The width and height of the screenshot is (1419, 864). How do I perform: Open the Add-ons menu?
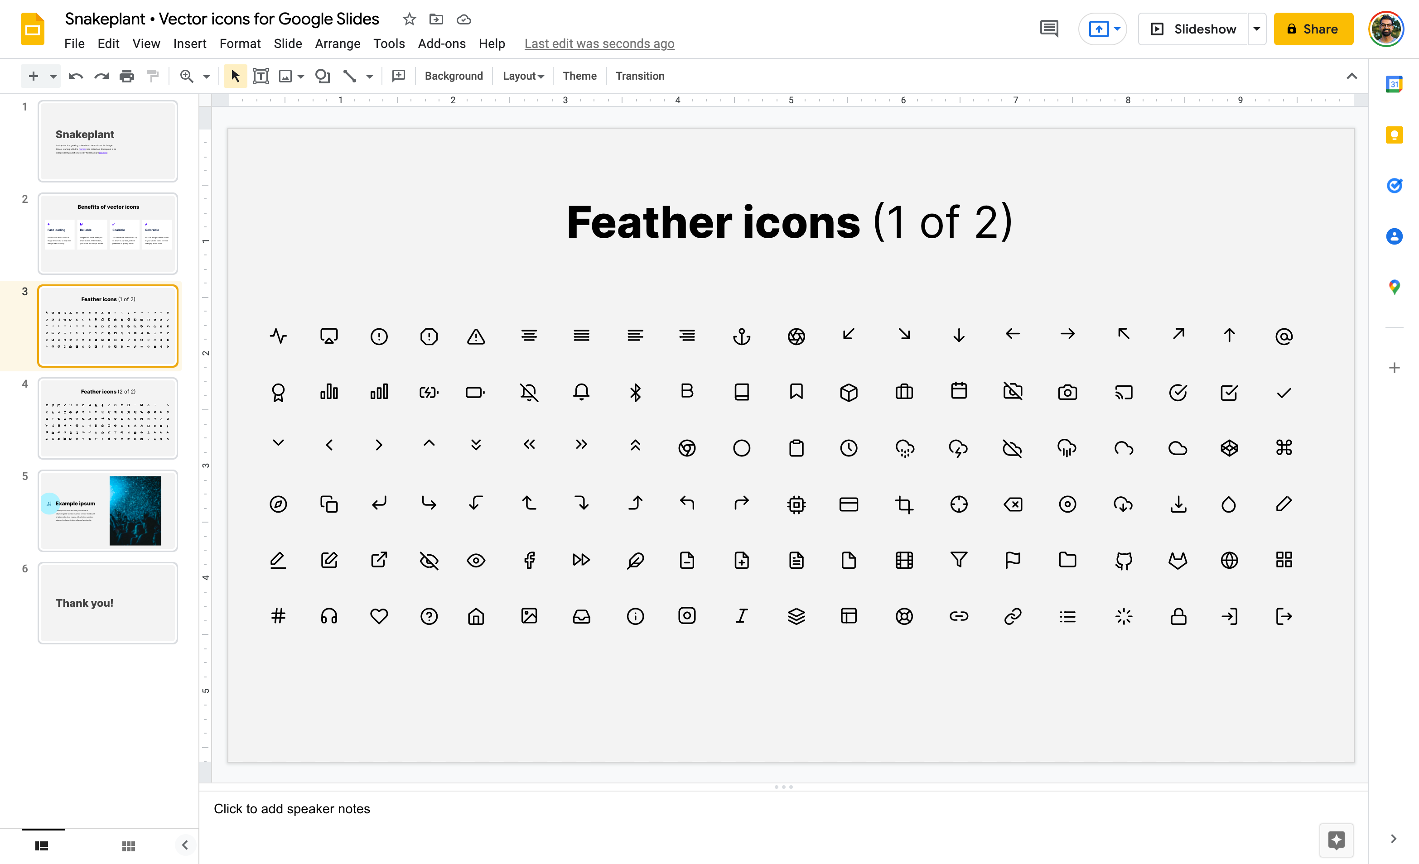pos(441,44)
